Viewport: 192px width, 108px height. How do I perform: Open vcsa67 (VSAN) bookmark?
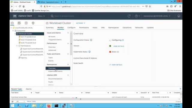(17, 10)
